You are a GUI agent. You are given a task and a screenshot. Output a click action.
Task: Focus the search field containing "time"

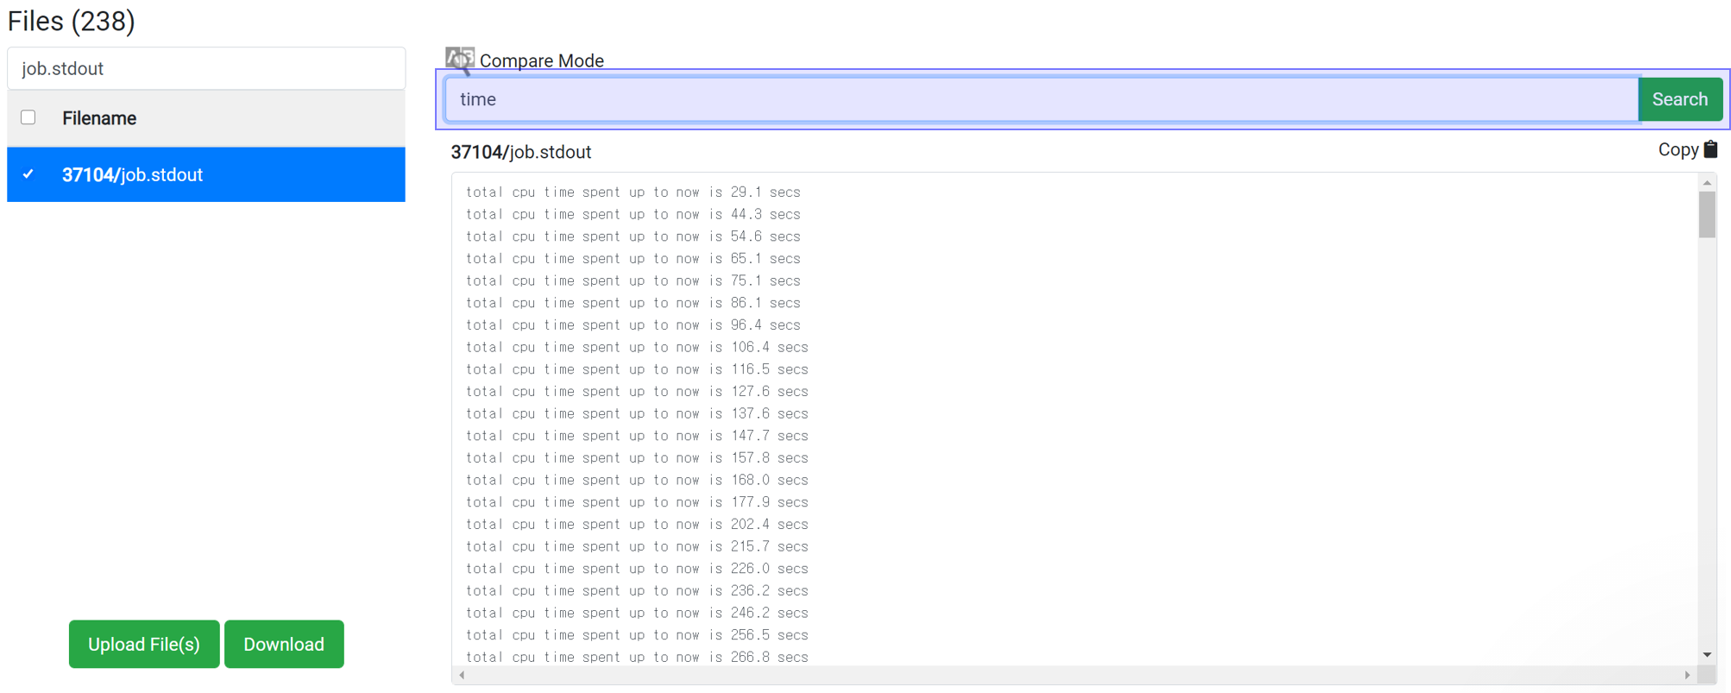tap(1040, 99)
